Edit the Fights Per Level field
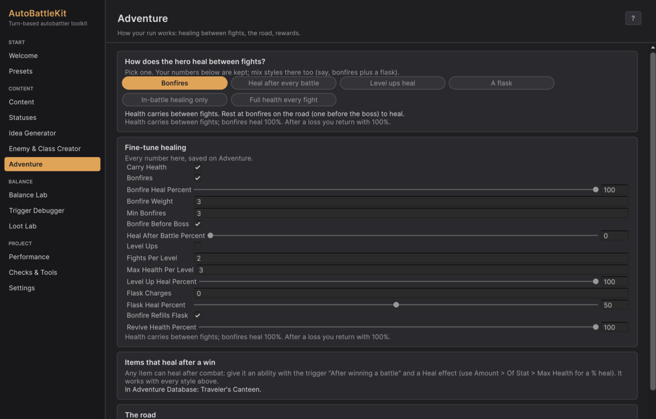This screenshot has width=656, height=419. [411, 258]
